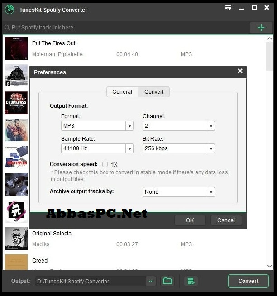277x296 pixels.
Task: Select the Convert tab in Preferences
Action: (x=154, y=92)
